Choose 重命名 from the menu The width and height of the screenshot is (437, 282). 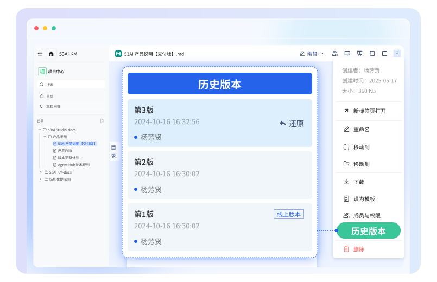tap(369, 130)
